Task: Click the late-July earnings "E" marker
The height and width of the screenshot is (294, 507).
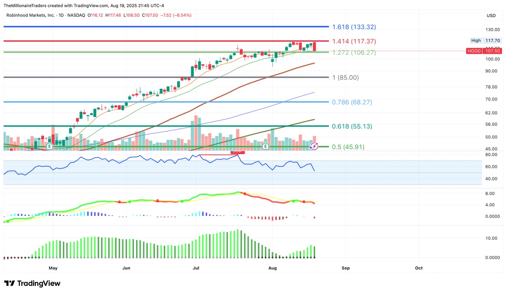Action: [x=265, y=147]
